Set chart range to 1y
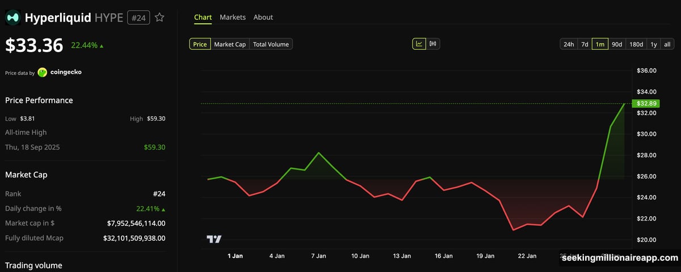 click(x=654, y=44)
